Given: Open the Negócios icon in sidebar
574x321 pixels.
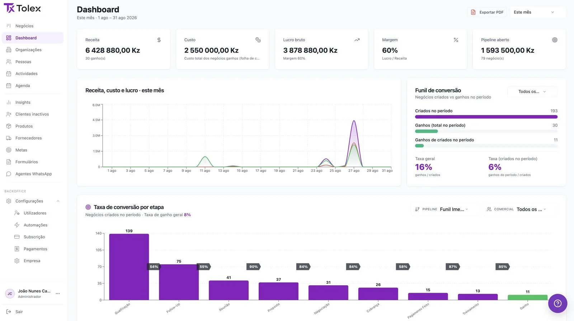Looking at the screenshot, I should coord(9,26).
